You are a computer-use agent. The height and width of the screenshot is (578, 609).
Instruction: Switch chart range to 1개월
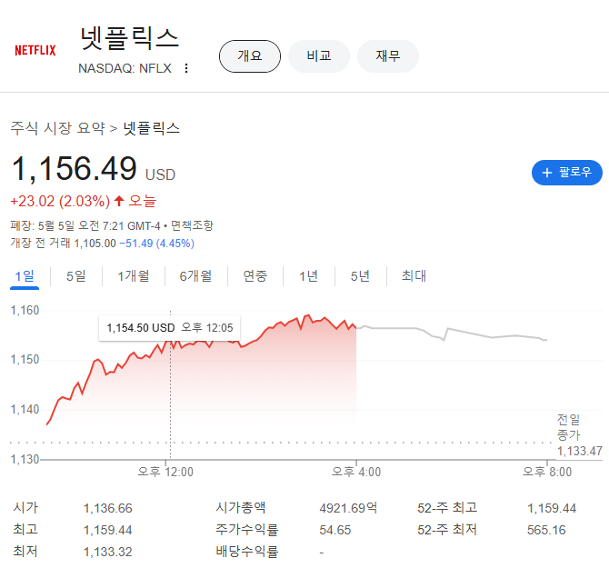point(134,276)
